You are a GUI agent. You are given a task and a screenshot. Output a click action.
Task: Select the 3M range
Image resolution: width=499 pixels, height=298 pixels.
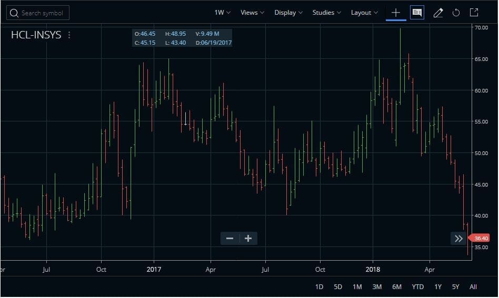pyautogui.click(x=377, y=287)
